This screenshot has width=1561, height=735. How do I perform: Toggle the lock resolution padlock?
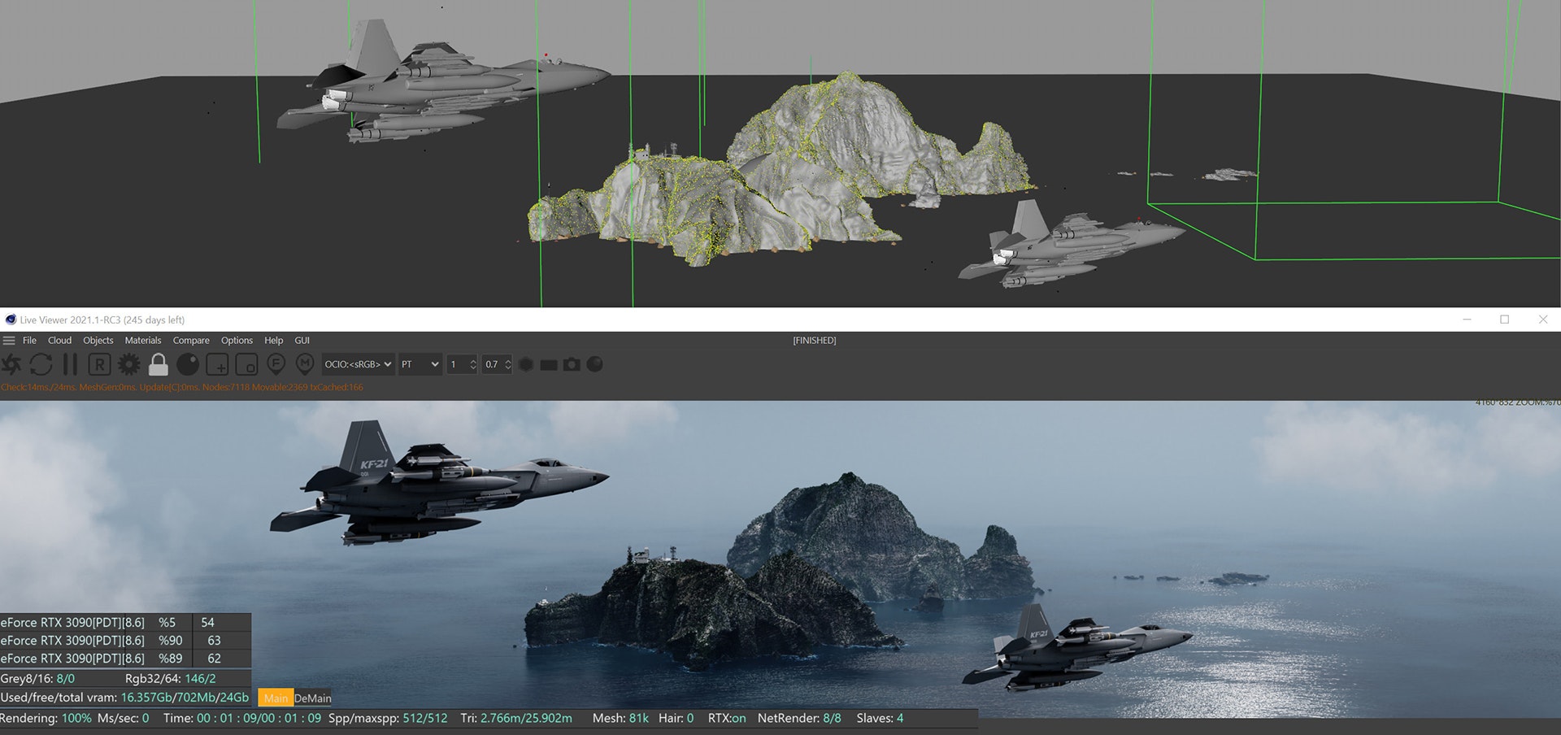pyautogui.click(x=159, y=364)
